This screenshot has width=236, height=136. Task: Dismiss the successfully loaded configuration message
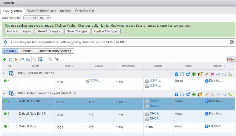232,42
